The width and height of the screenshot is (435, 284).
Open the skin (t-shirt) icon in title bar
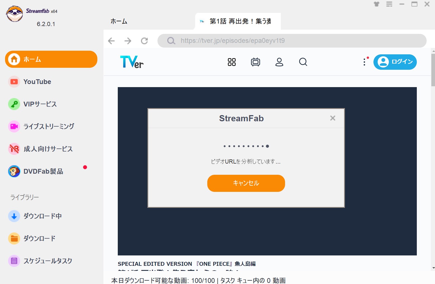point(377,4)
